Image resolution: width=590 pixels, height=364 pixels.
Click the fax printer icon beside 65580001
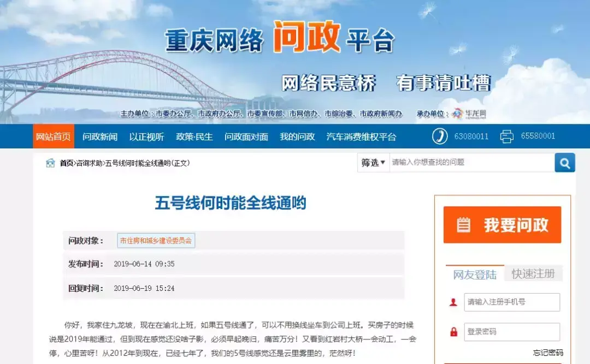click(x=507, y=136)
